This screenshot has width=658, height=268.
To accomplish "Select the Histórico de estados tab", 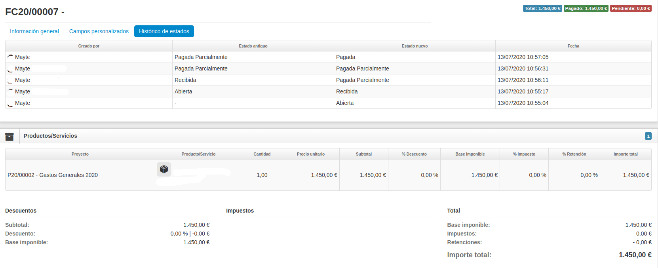I will click(164, 31).
